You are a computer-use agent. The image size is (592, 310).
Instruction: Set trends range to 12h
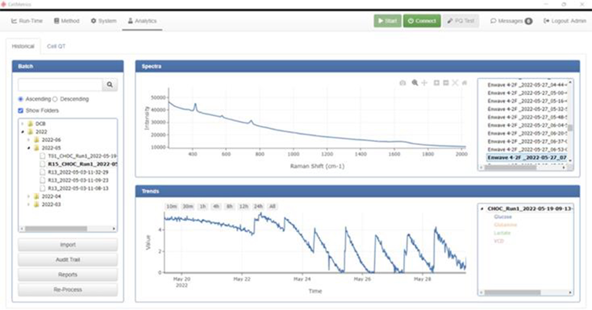(x=244, y=207)
